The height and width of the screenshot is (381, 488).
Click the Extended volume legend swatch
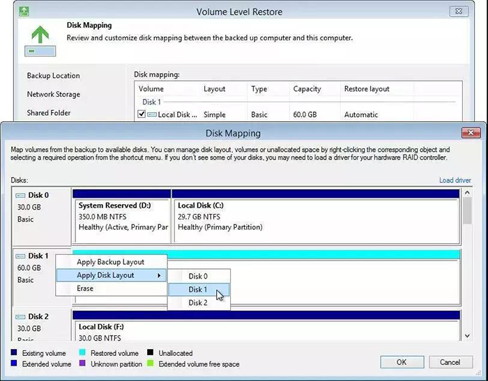tap(14, 364)
